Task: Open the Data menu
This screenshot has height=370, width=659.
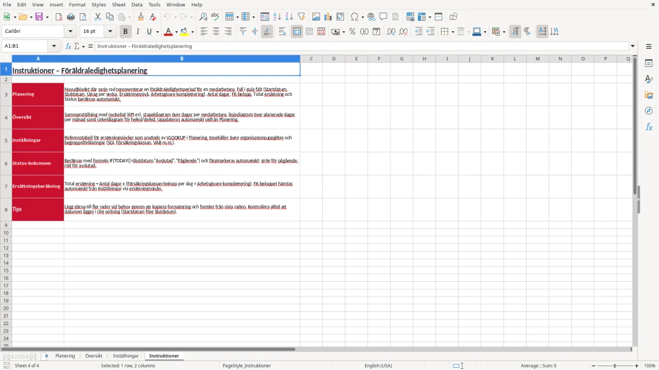Action: tap(137, 4)
